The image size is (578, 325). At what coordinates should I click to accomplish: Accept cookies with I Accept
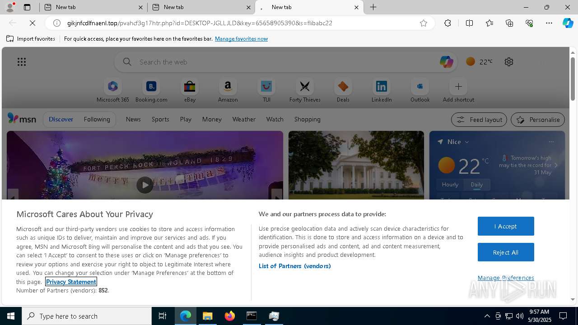(x=506, y=226)
